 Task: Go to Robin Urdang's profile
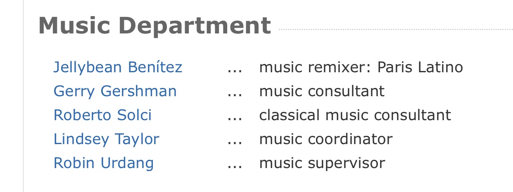103,163
